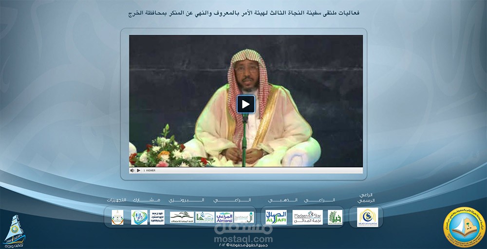Open the text-only legal consultations sponsor logo
This screenshot has height=249, width=487.
pyautogui.click(x=157, y=217)
